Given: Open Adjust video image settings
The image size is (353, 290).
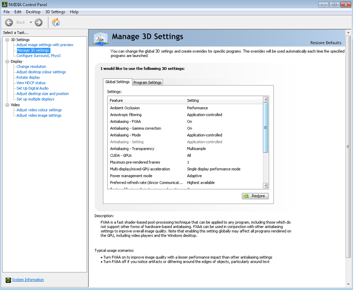Looking at the screenshot, I should coord(39,115).
